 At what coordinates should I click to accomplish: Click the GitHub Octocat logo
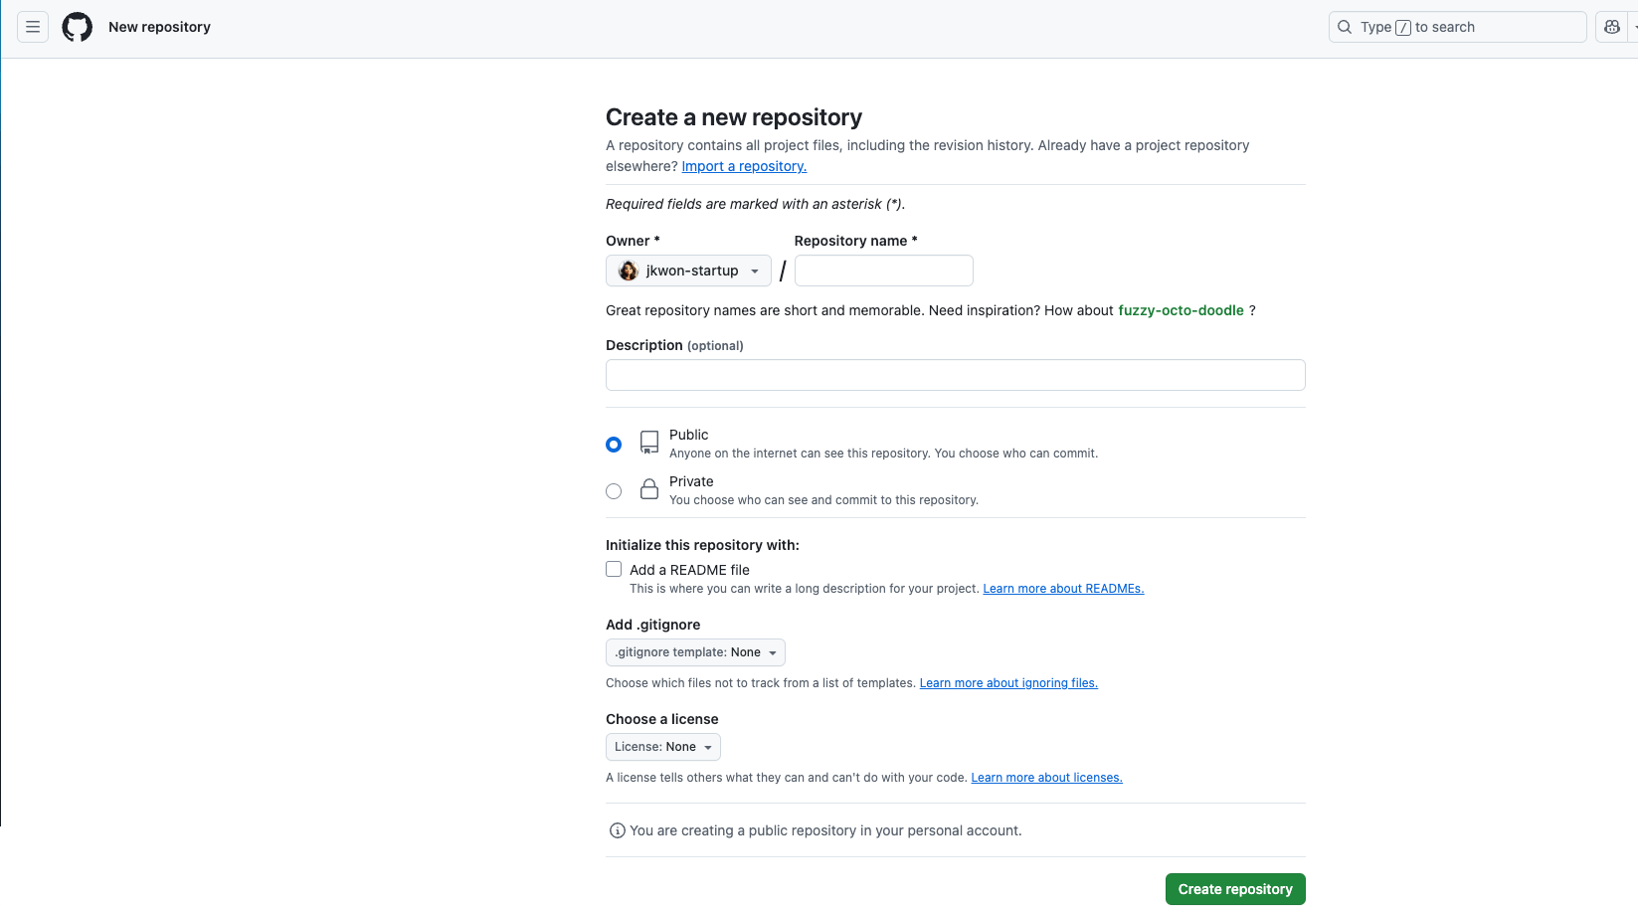pyautogui.click(x=78, y=27)
